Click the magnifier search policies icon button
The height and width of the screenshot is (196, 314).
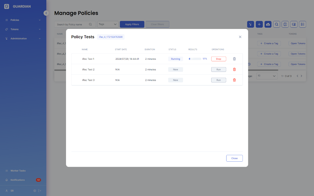(x=276, y=24)
